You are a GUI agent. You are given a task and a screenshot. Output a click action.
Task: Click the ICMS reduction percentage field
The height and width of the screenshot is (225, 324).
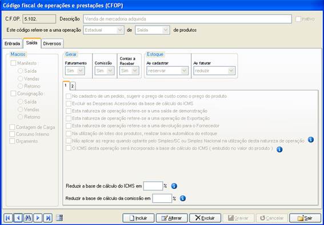[x=153, y=186]
